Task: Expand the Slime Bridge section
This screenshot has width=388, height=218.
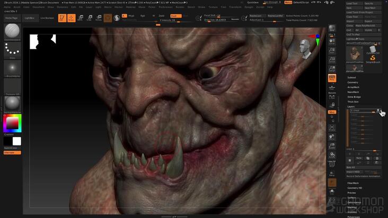Action: point(354,97)
